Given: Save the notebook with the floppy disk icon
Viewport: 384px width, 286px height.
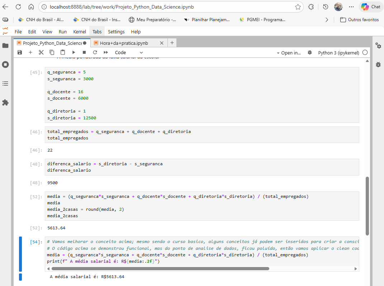Looking at the screenshot, I should click(20, 52).
